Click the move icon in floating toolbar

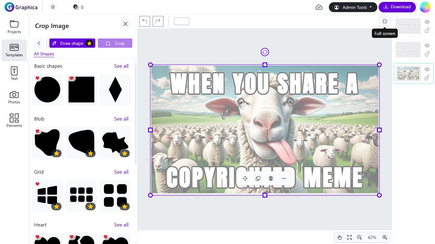tap(245, 178)
